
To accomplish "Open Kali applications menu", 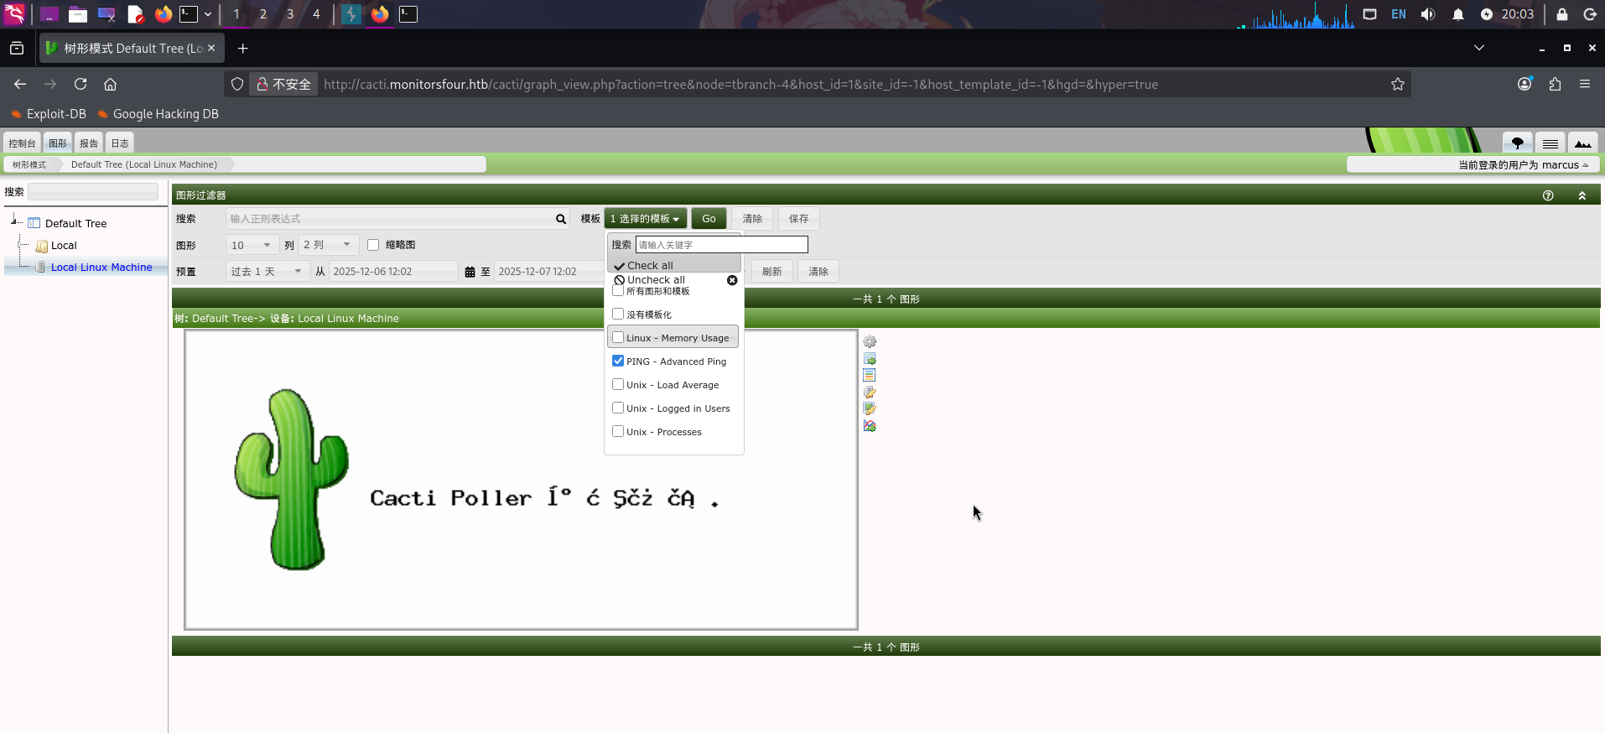I will pos(15,14).
